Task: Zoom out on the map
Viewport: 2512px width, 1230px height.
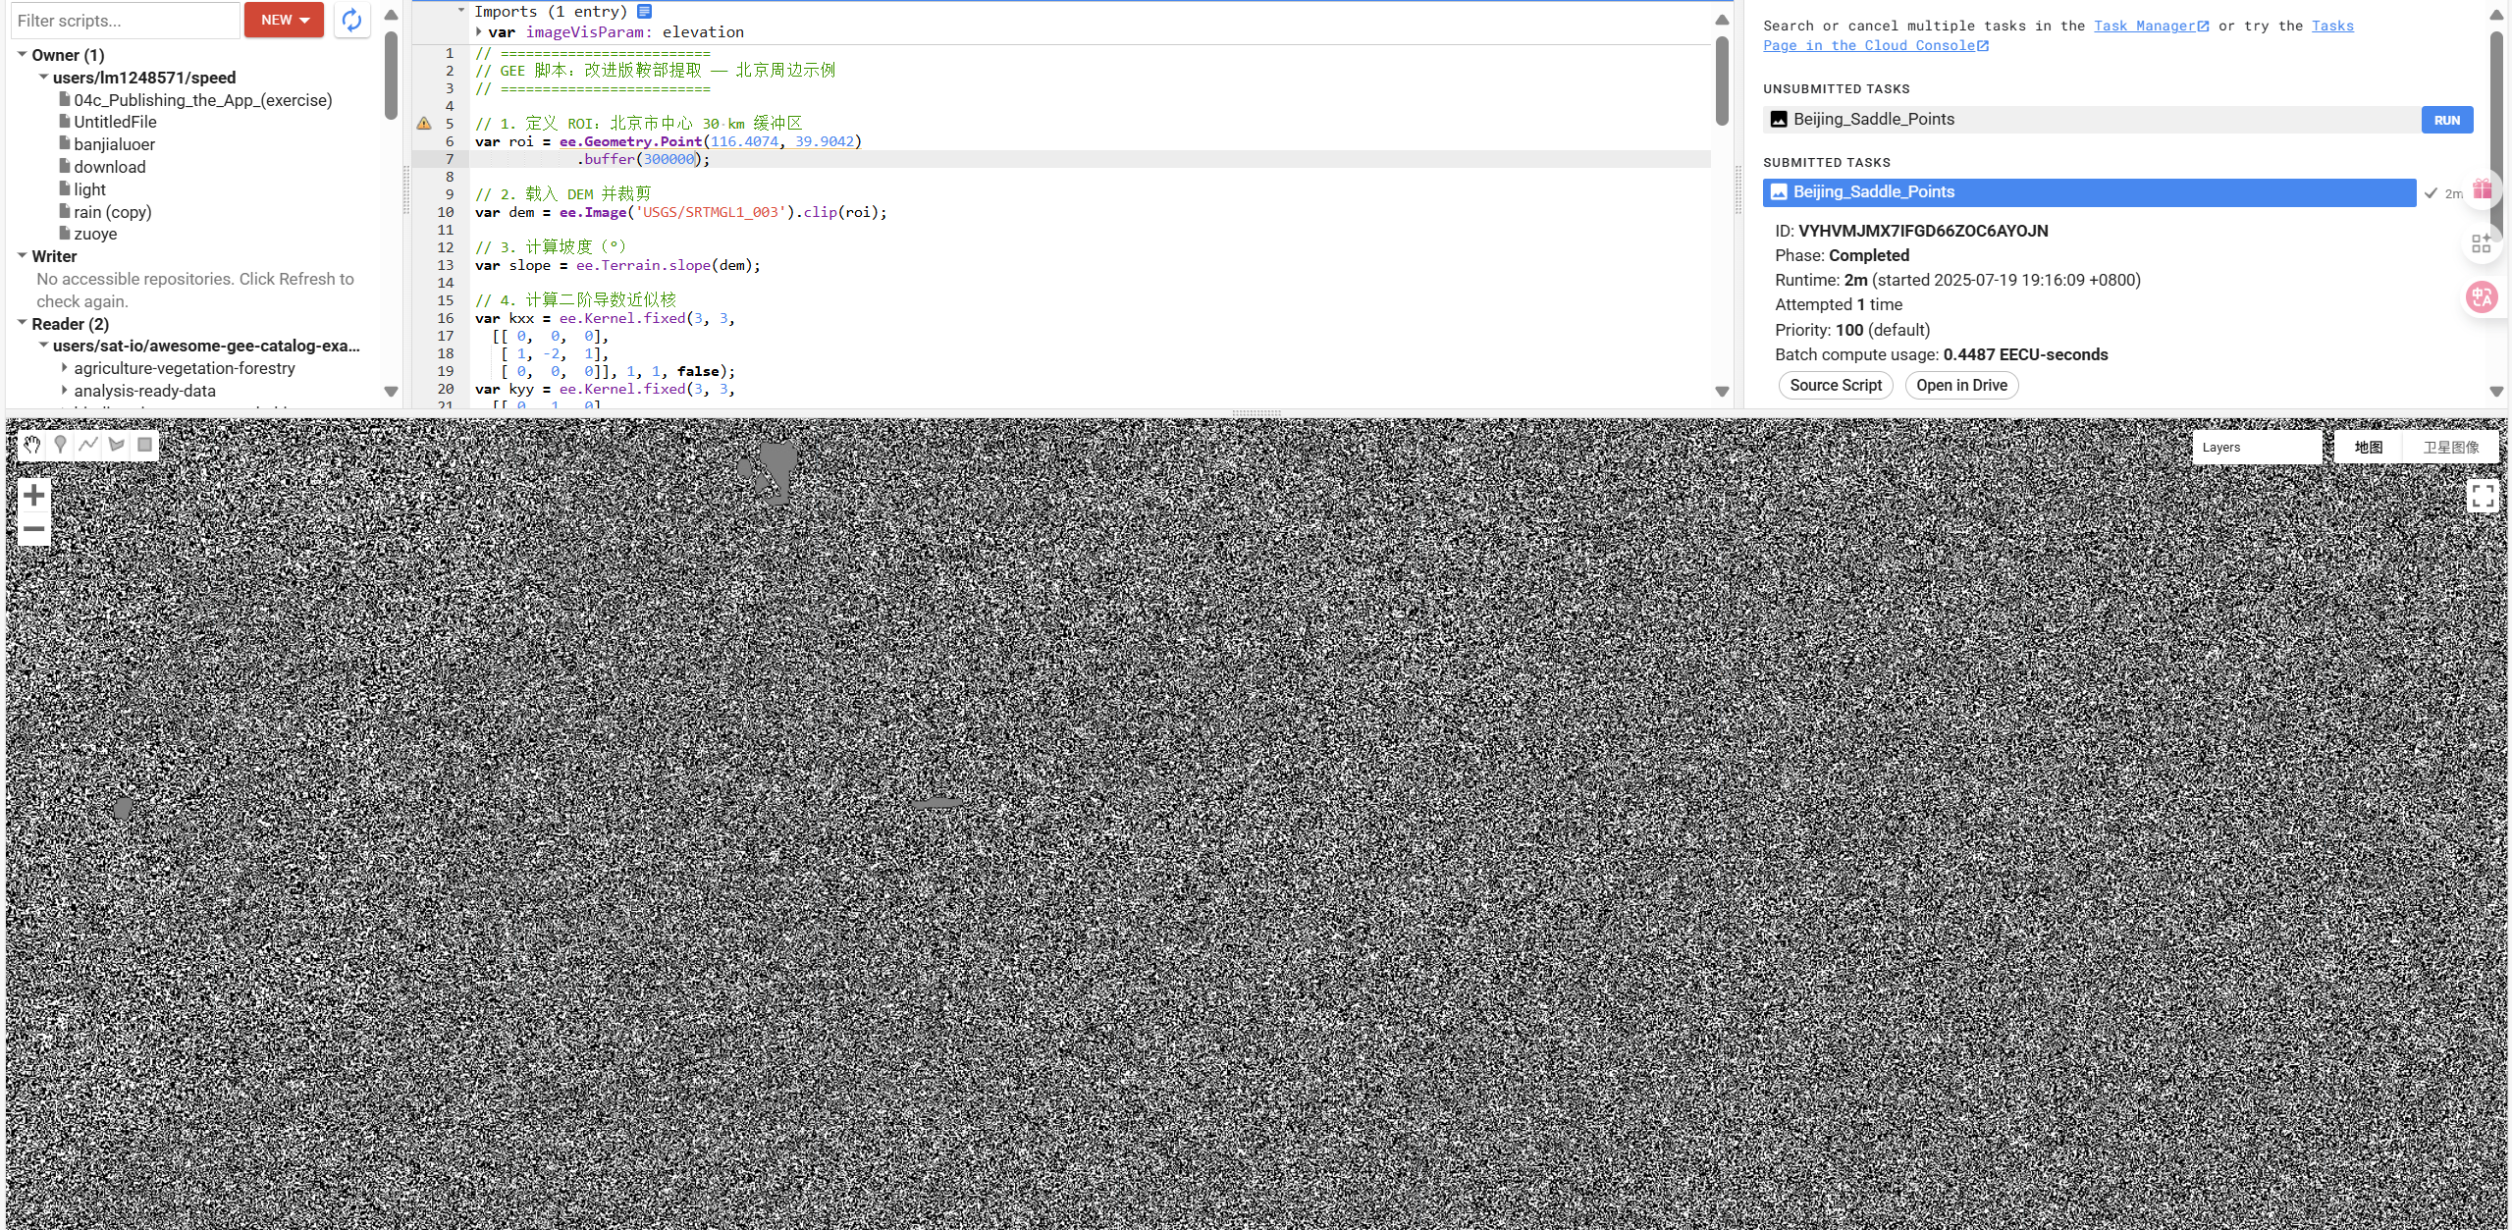Action: pos(34,529)
